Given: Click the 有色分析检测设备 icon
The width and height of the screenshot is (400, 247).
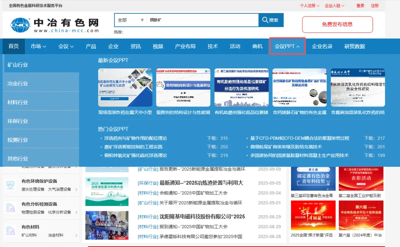Looking at the screenshot, I should [10, 208].
